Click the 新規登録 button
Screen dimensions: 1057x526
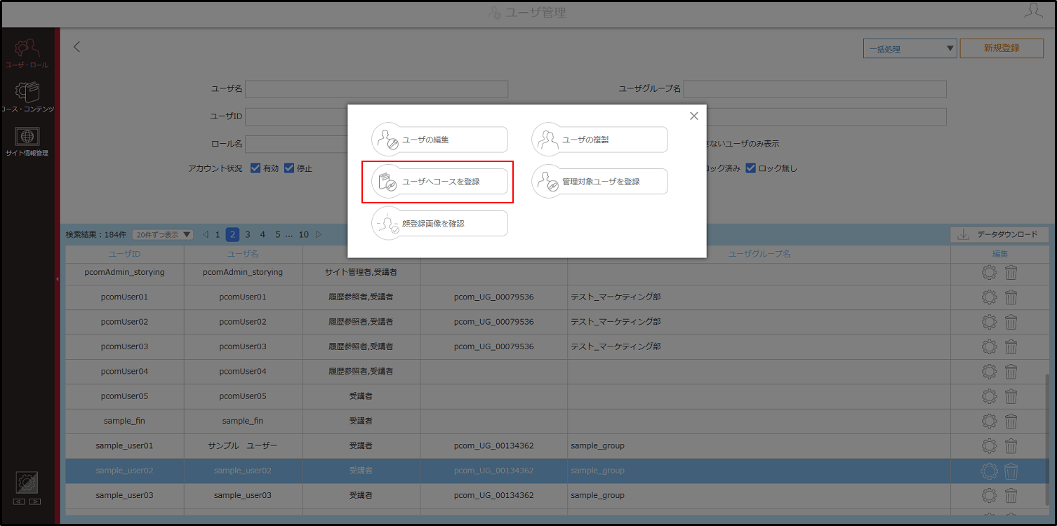[1002, 48]
